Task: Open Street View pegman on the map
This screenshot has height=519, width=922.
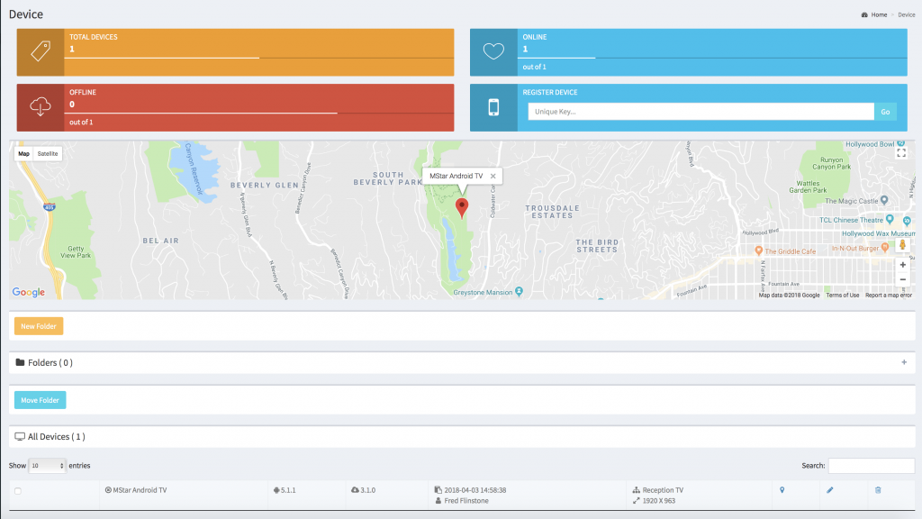Action: [902, 245]
